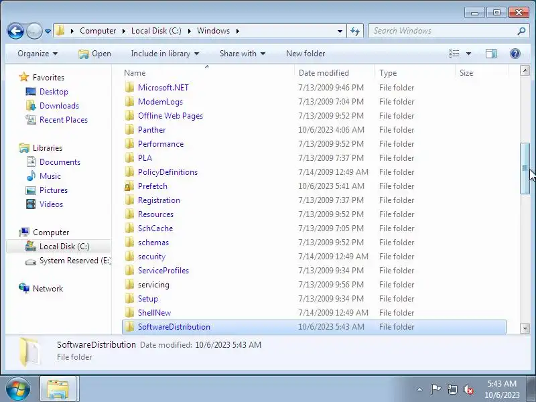The height and width of the screenshot is (402, 536).
Task: Expand the view options dropdown arrow
Action: click(x=468, y=54)
